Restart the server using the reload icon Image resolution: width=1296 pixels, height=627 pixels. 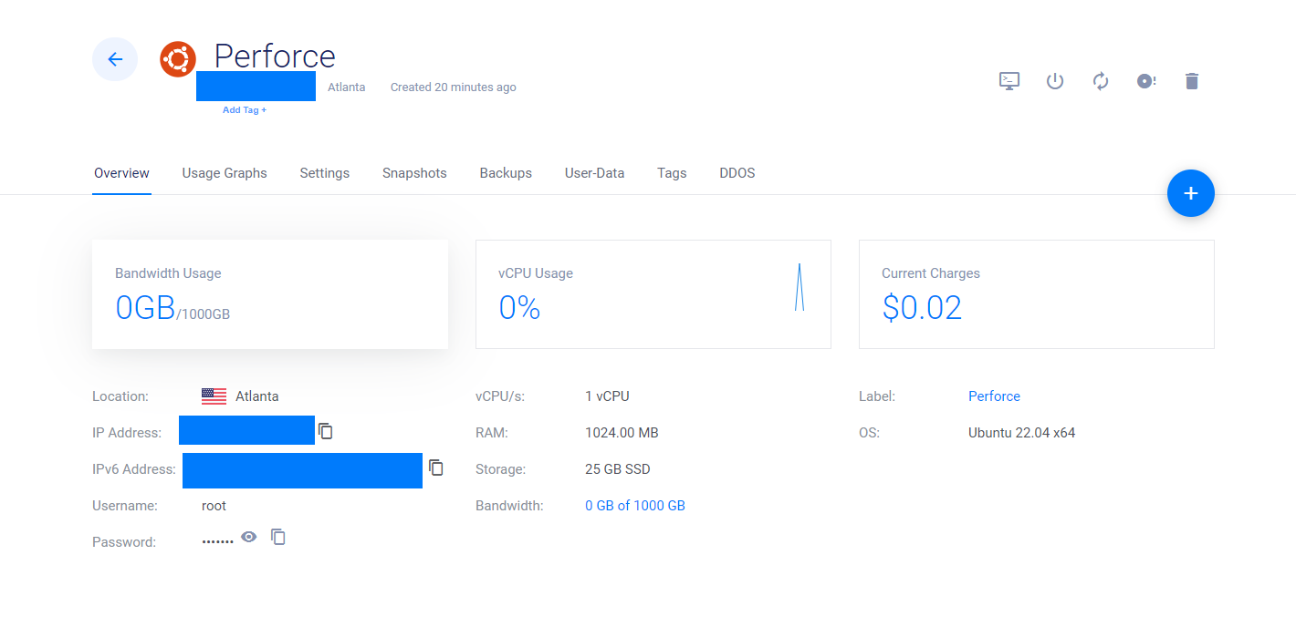point(1101,81)
